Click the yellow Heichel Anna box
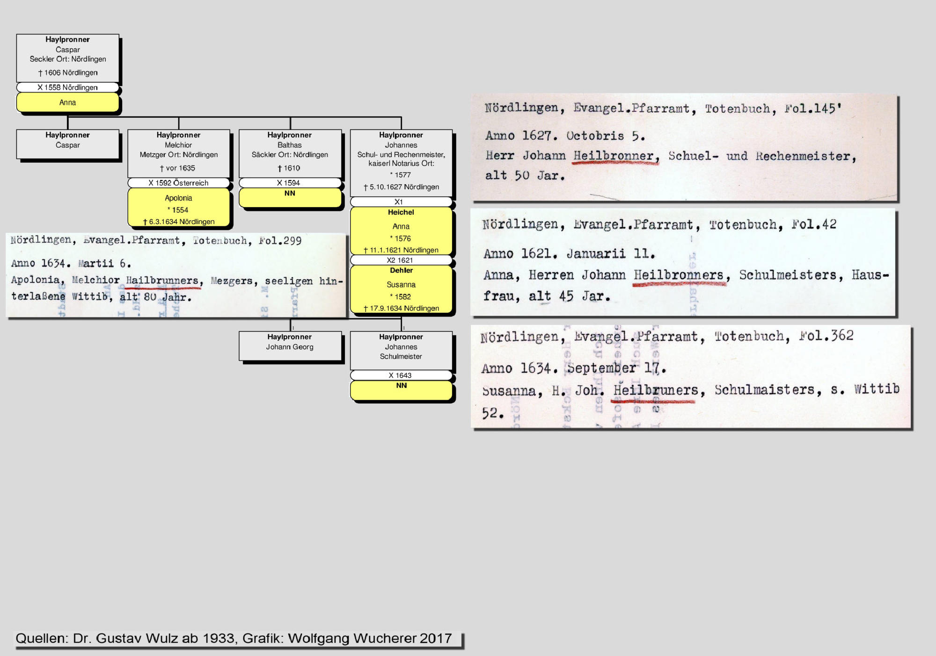Viewport: 936px width, 656px height. [401, 231]
